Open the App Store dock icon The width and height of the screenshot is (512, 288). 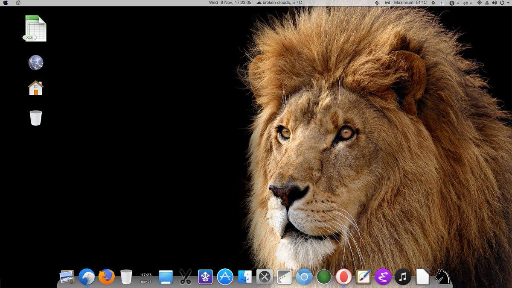click(x=225, y=277)
